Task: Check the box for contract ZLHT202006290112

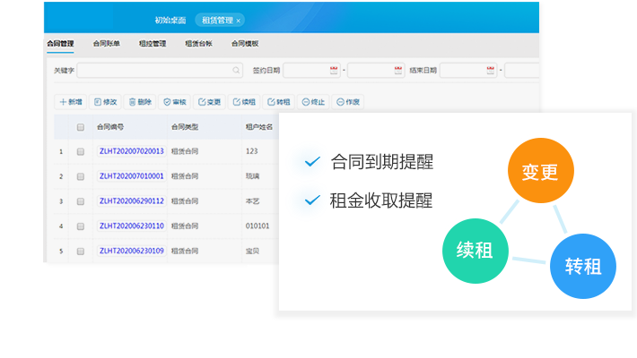Action: [x=80, y=201]
